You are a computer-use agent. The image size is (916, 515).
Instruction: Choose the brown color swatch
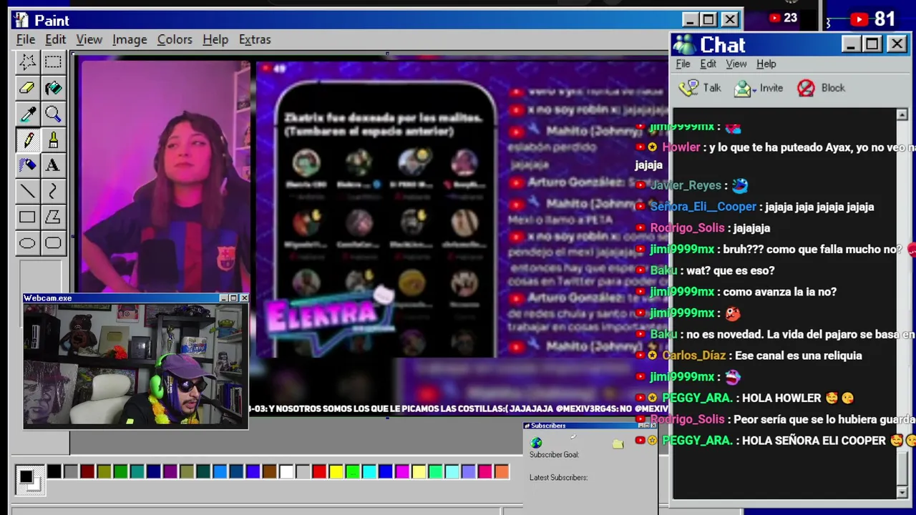coord(270,471)
